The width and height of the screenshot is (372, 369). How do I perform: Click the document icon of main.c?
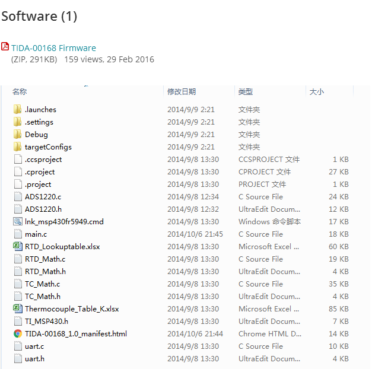click(18, 234)
